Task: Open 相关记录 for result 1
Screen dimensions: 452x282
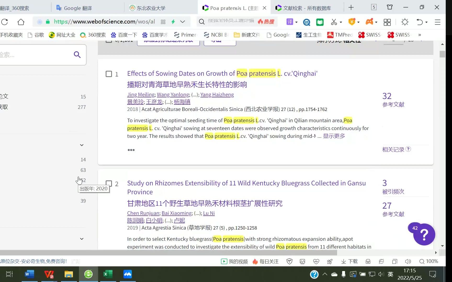Action: (393, 149)
